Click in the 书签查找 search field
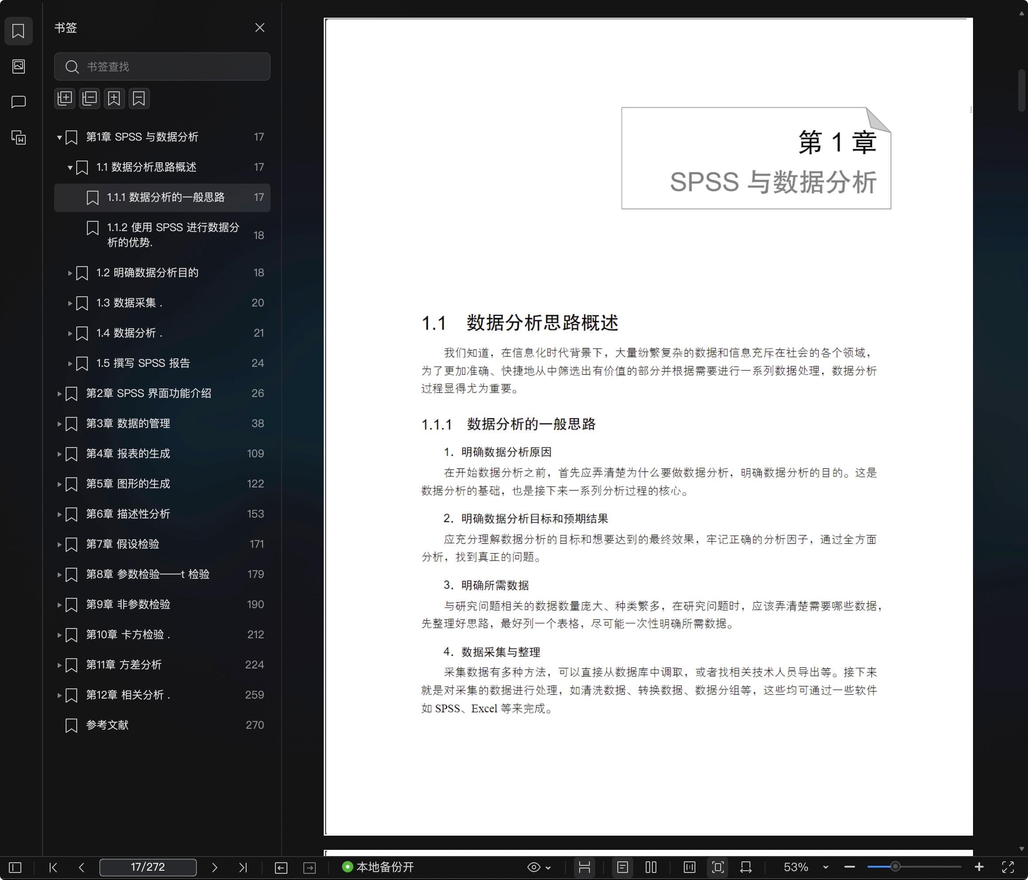 [162, 67]
